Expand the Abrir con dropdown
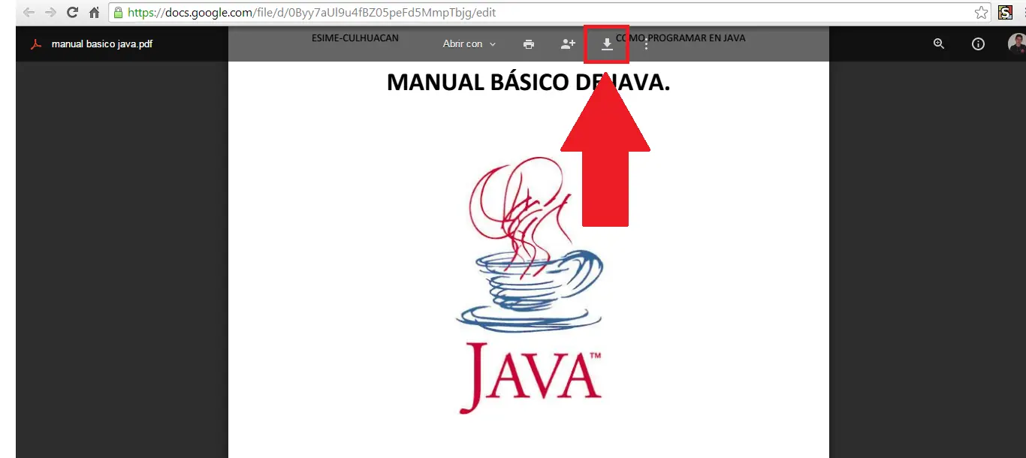Screen dimensions: 1026x458 [x=469, y=44]
